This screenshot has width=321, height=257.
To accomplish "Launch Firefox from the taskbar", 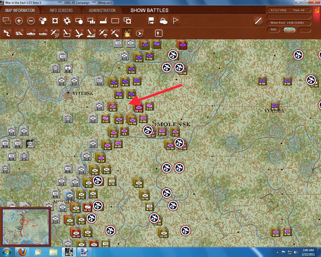I will pyautogui.click(x=23, y=252).
